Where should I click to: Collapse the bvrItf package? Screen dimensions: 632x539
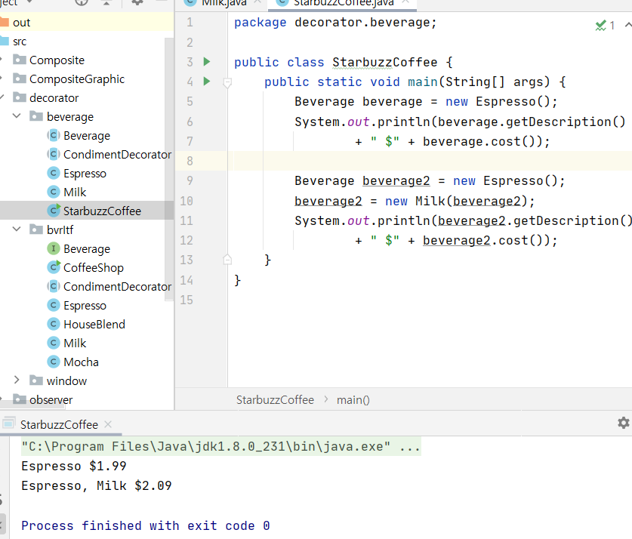[17, 229]
